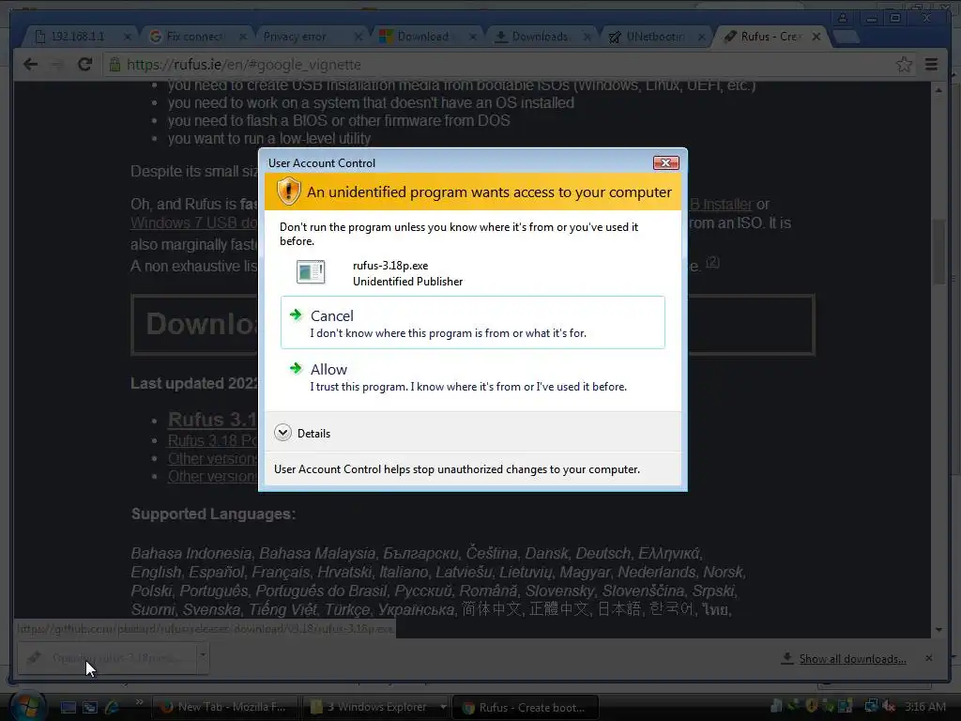Click footnote link (2)
This screenshot has width=961, height=721.
(x=712, y=262)
